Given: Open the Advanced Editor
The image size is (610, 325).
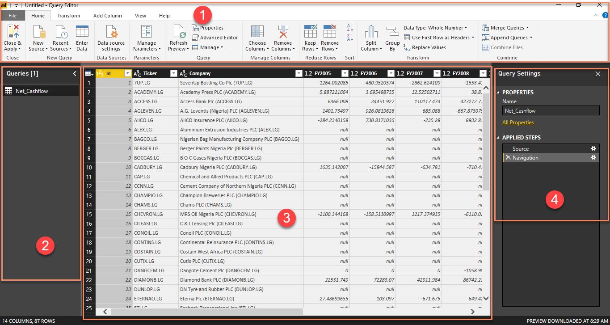Looking at the screenshot, I should tap(215, 37).
